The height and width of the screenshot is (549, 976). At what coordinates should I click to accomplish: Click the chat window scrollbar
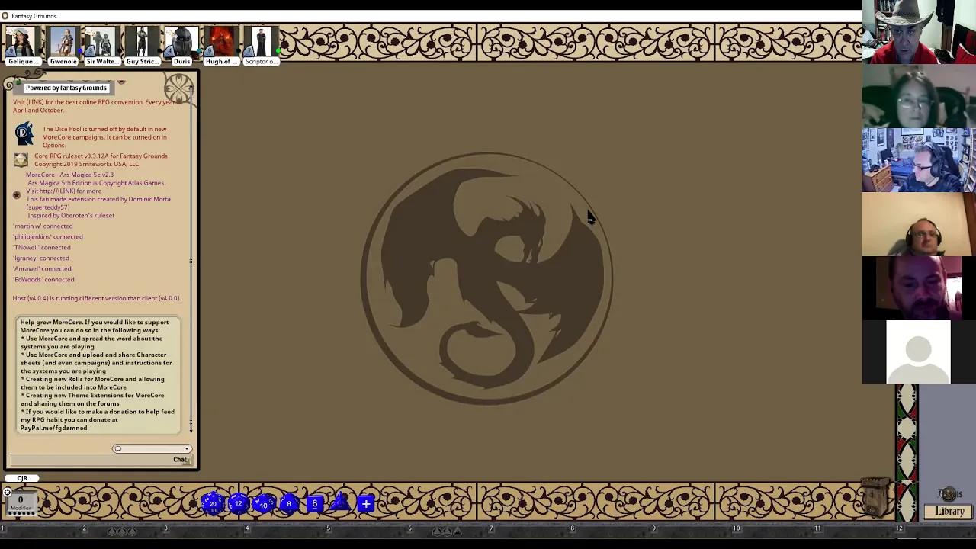click(191, 259)
